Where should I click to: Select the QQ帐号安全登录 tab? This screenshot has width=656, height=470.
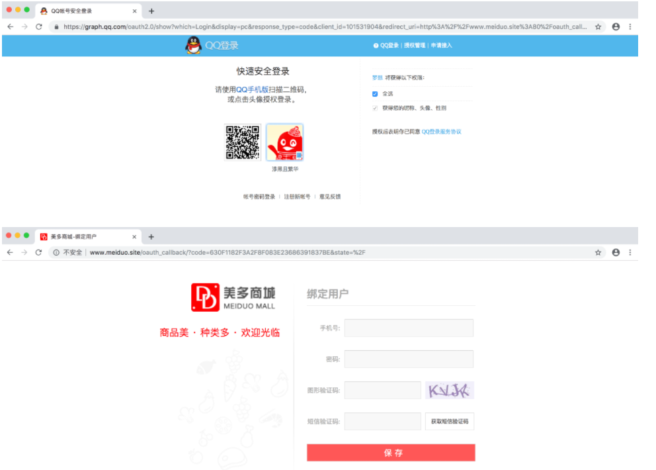[x=88, y=11]
